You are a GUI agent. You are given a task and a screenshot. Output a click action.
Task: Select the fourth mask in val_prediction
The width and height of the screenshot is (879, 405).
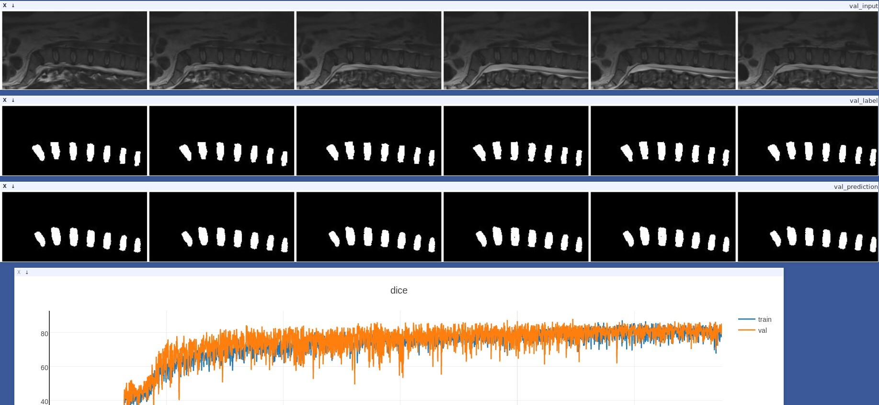[516, 227]
